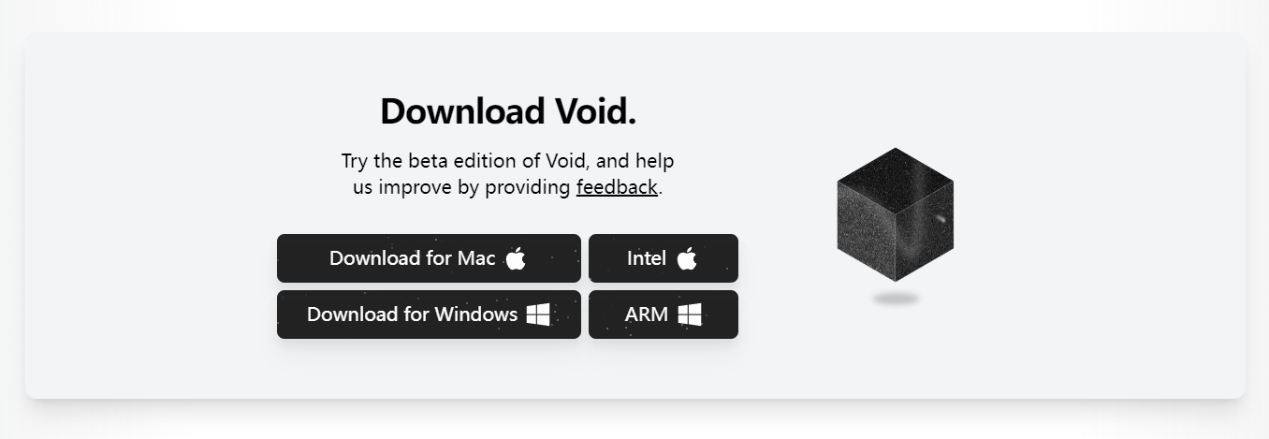Click the Download for Windows button
The image size is (1269, 439).
[429, 315]
